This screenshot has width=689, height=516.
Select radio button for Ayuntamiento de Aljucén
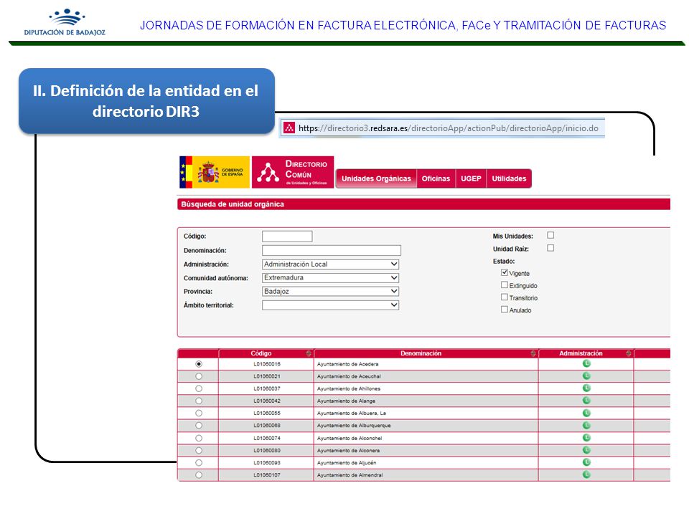click(x=199, y=463)
